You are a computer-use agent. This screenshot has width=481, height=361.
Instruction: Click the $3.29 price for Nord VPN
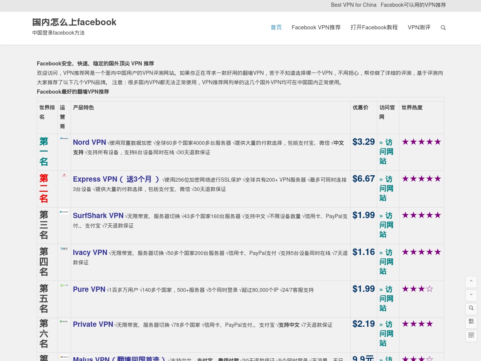[x=364, y=142]
